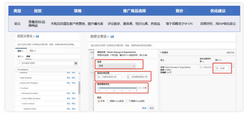
Task: Click the right handle of star rating slider
Action: click(x=137, y=88)
